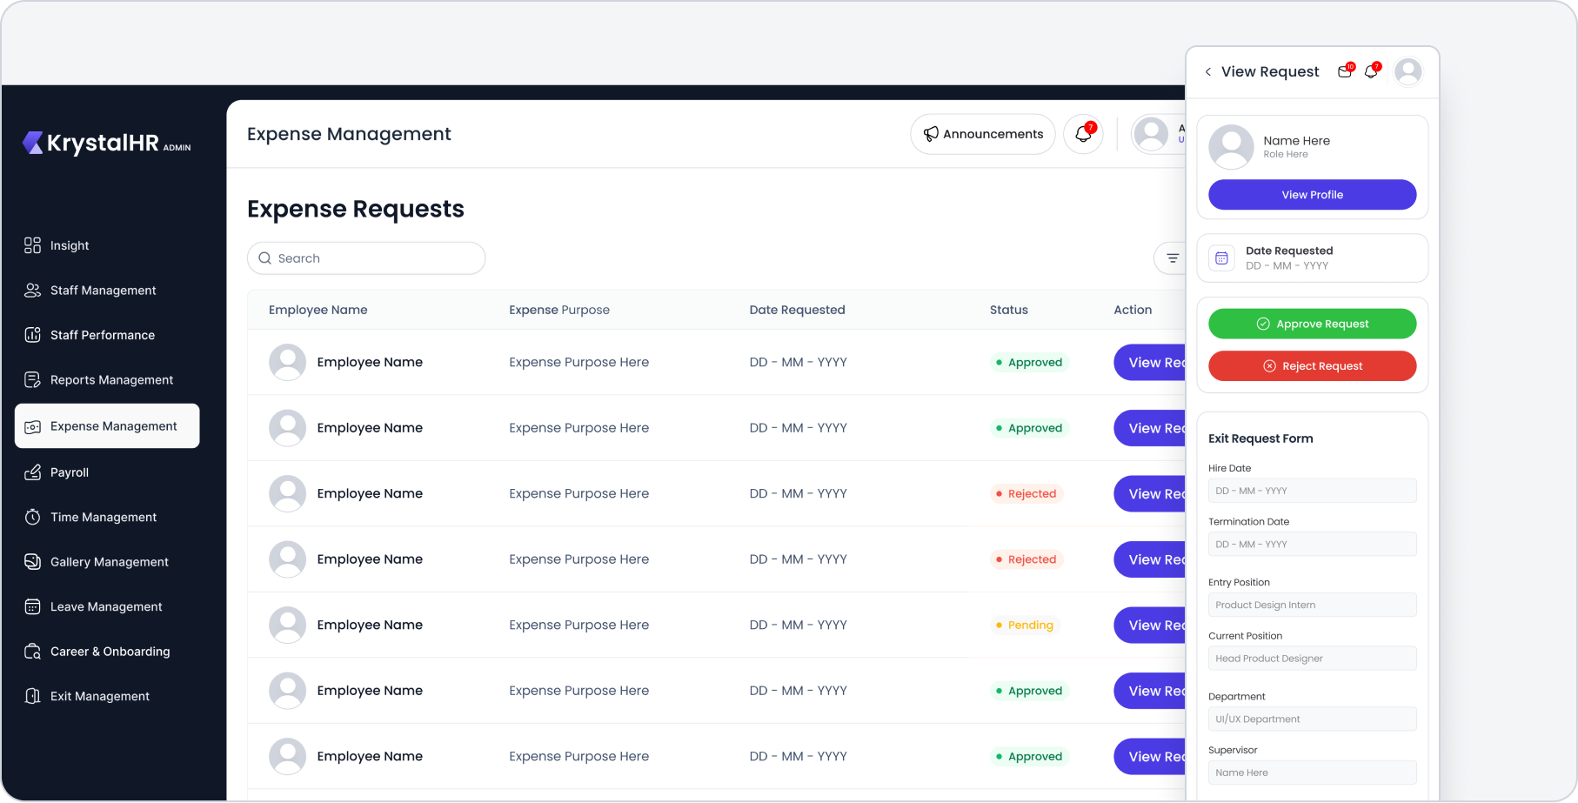Open Payroll in the sidebar
The width and height of the screenshot is (1578, 803).
[70, 472]
